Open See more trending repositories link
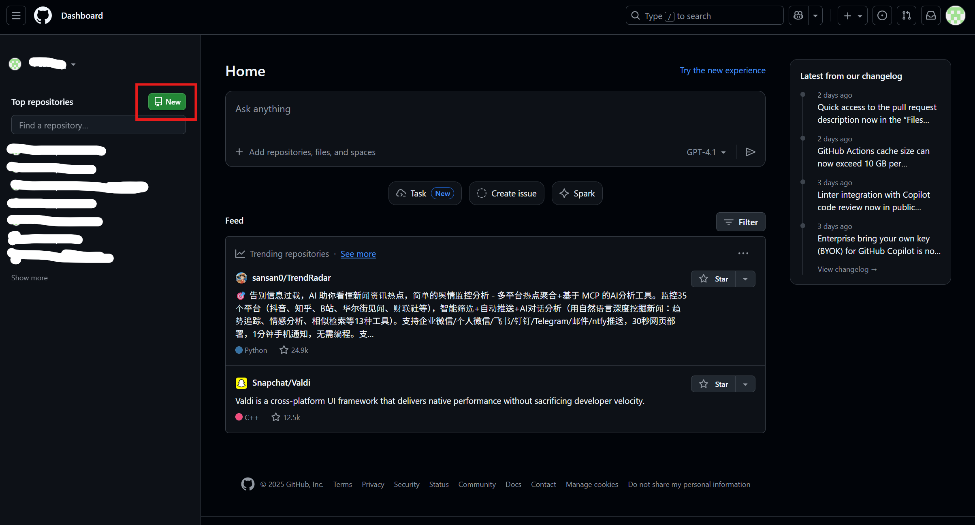 click(358, 254)
